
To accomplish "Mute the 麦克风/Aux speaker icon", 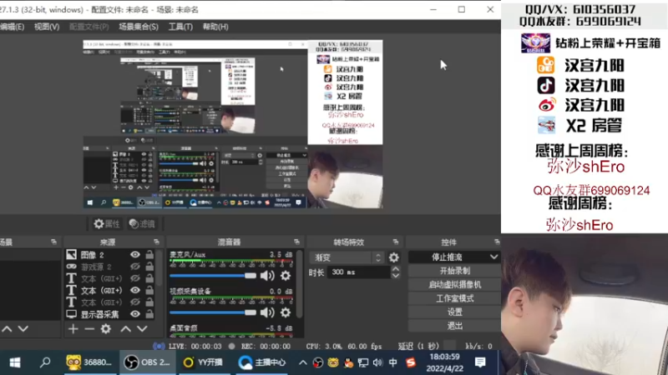I will [x=267, y=276].
